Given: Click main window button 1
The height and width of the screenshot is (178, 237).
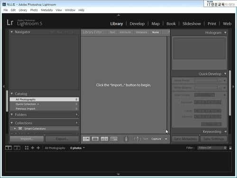Looking at the screenshot, I should click(9, 148).
